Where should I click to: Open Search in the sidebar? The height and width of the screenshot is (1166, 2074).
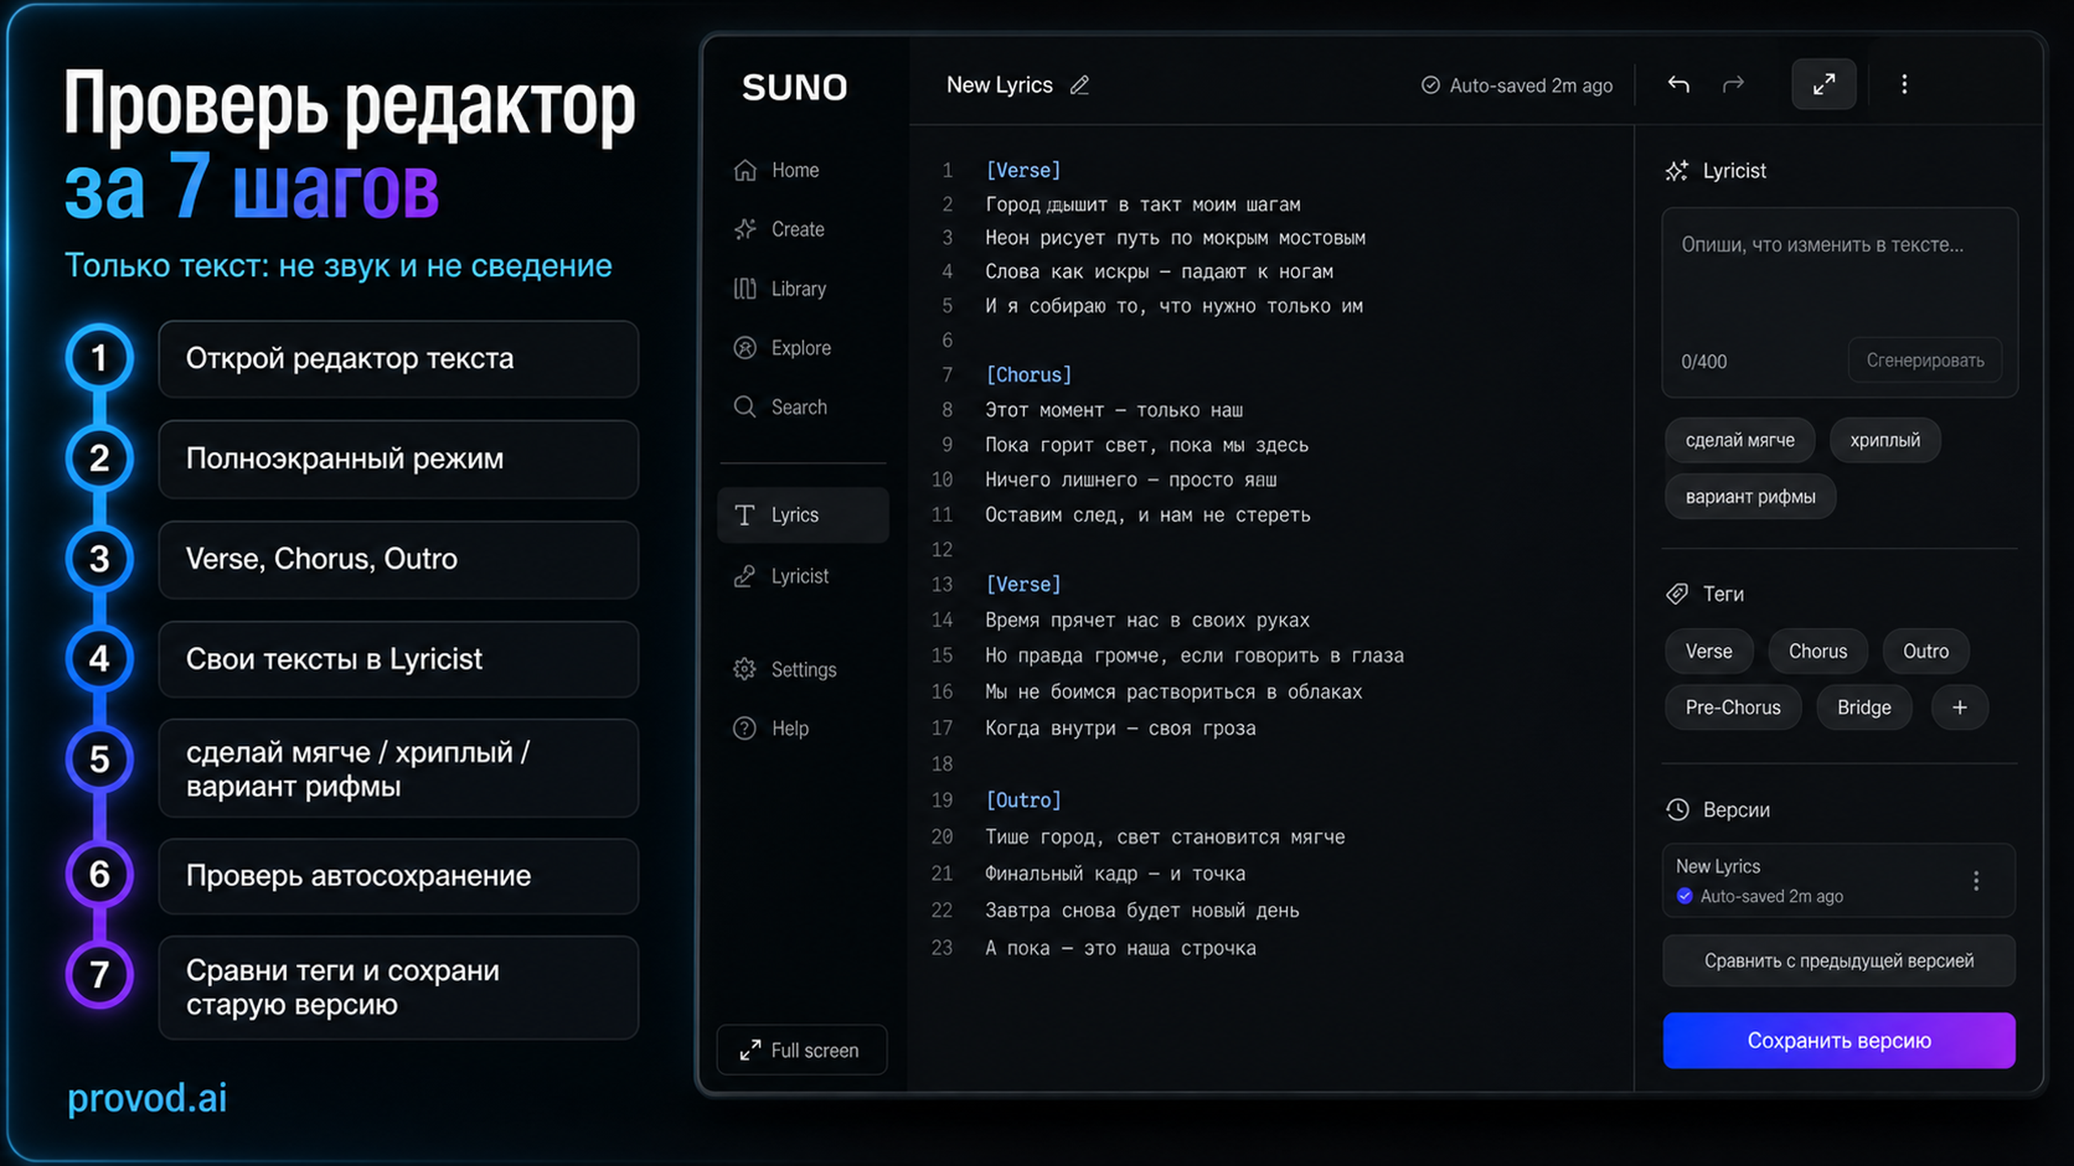point(780,407)
